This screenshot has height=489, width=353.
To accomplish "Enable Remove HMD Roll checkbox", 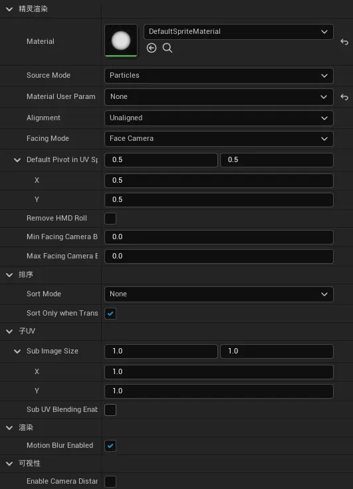I will (x=110, y=219).
